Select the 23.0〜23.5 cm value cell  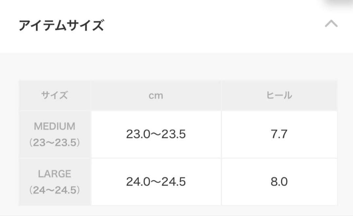[156, 135]
